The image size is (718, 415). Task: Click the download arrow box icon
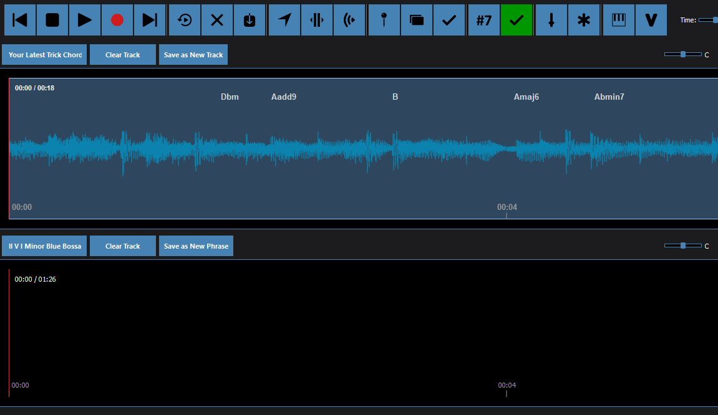[250, 20]
